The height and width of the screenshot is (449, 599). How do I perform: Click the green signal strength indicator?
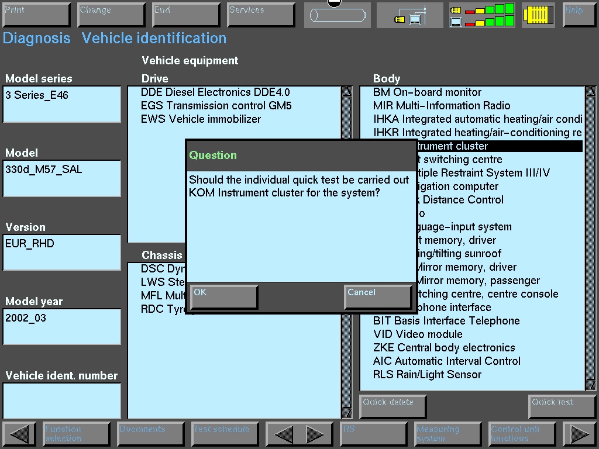[x=483, y=15]
